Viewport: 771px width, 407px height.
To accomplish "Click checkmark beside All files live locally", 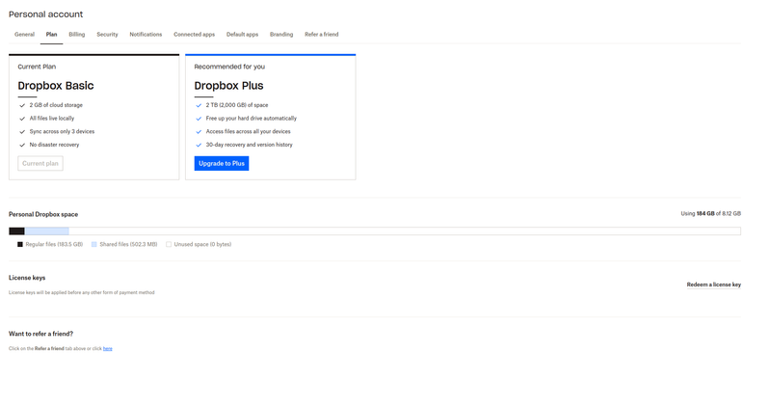I will tap(22, 119).
